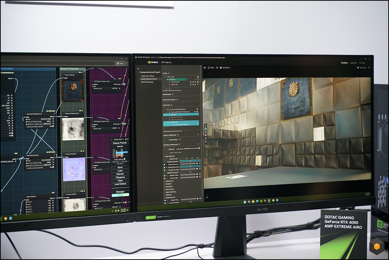389x260 pixels.
Task: Browse folder for Height Map texture
Action: [198, 198]
